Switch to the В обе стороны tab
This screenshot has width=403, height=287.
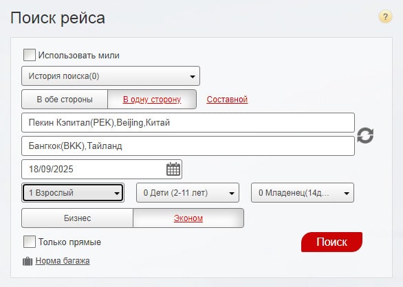tap(65, 100)
